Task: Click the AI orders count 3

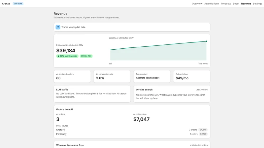Action: pos(58,119)
